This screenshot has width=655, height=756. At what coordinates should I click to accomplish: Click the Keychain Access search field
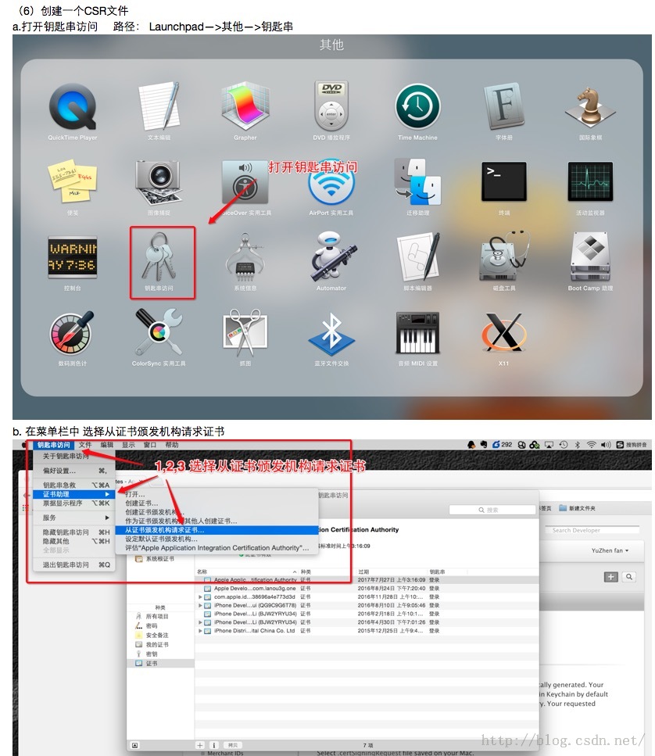[492, 510]
